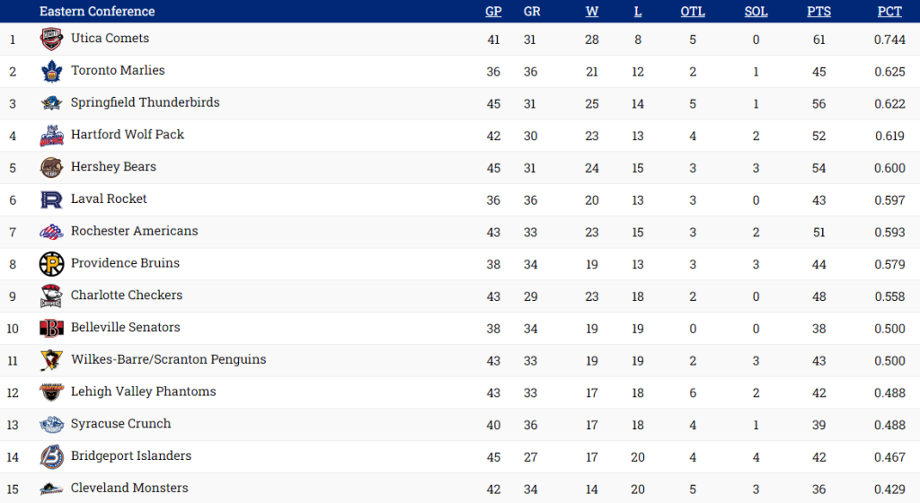
Task: Open the Rochester Americans team link
Action: (134, 231)
